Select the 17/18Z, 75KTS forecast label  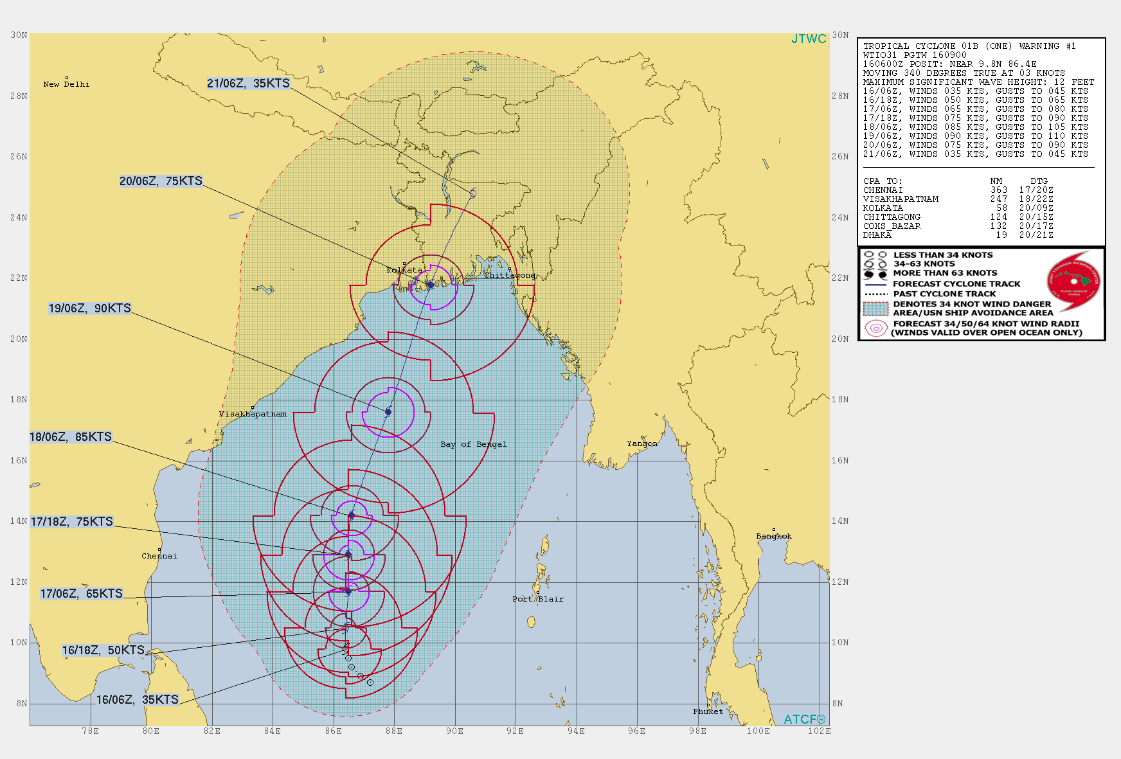[x=72, y=522]
